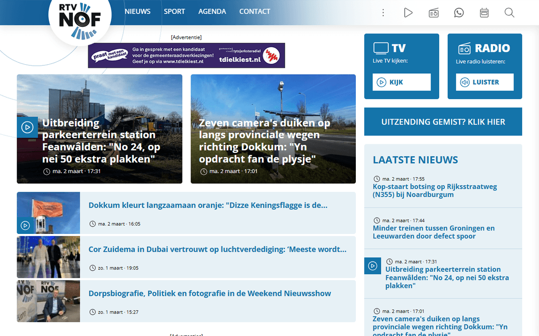539x336 pixels.
Task: Click the radio device icon in RADIO panel
Action: pos(464,48)
